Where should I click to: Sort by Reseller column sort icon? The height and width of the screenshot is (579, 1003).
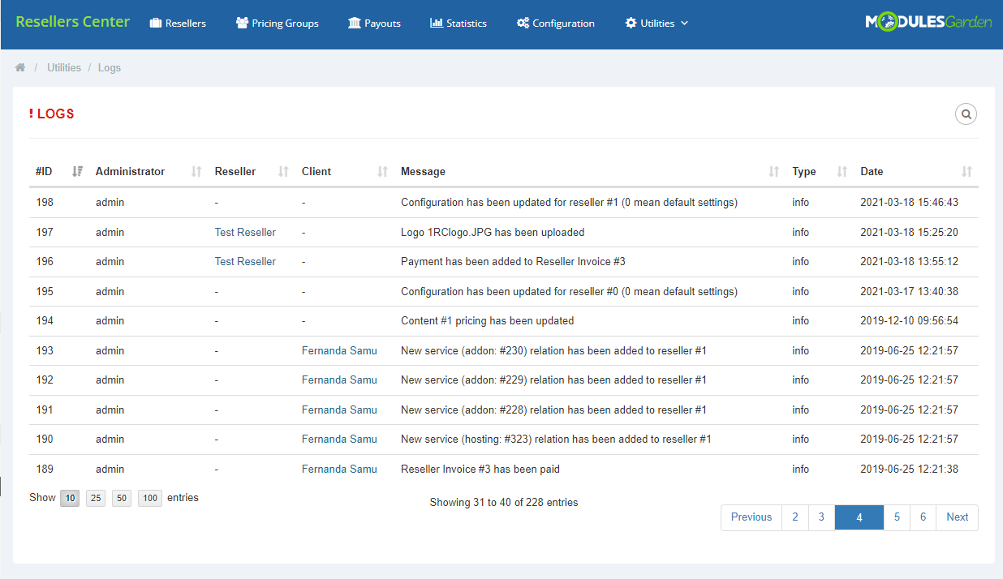283,171
